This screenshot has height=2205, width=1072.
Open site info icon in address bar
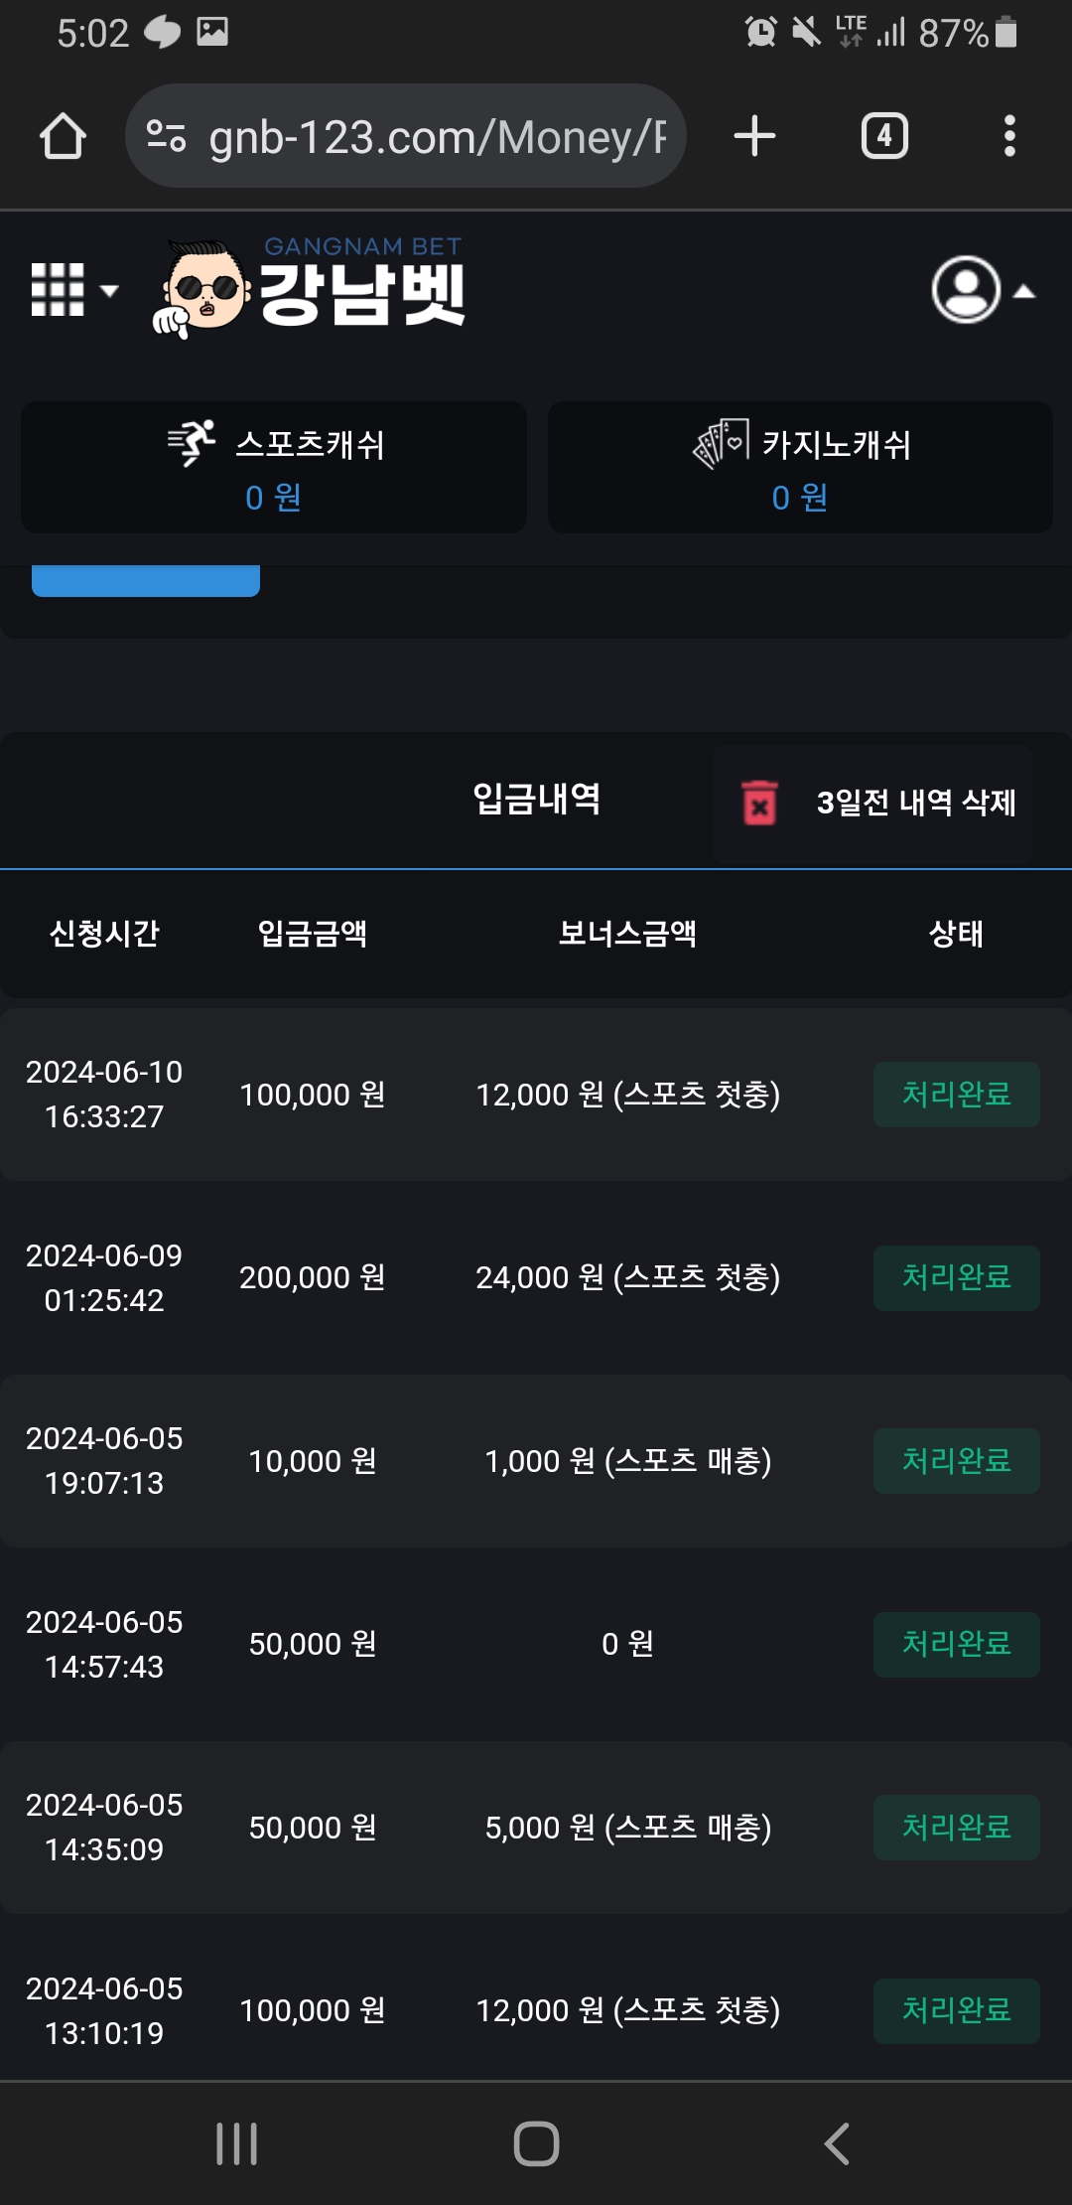pyautogui.click(x=166, y=136)
